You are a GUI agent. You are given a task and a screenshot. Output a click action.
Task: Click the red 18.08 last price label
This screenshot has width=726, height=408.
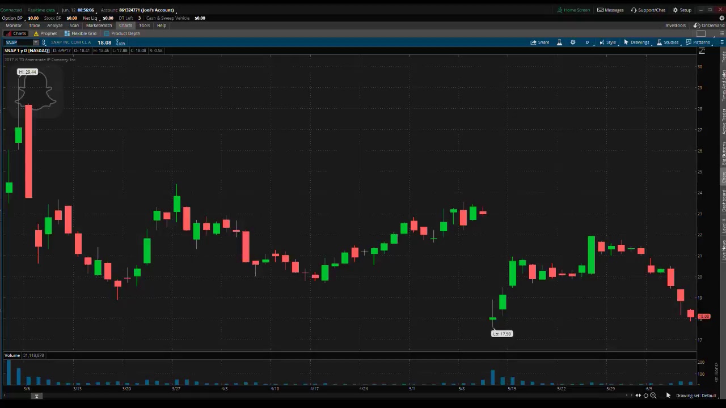703,316
